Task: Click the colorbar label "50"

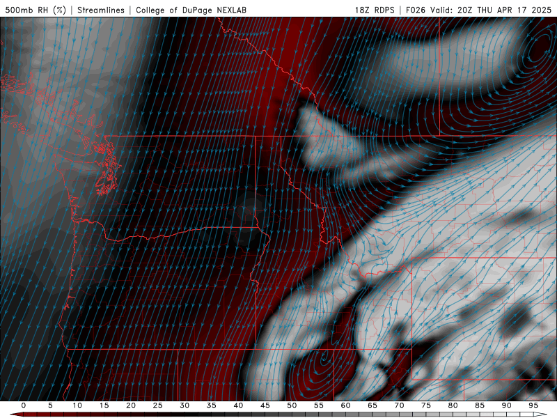Action: click(x=292, y=405)
